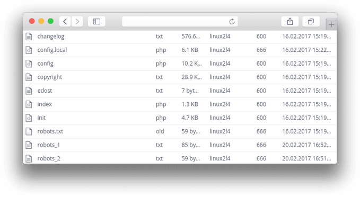Maximize the window with the green button

coord(50,21)
